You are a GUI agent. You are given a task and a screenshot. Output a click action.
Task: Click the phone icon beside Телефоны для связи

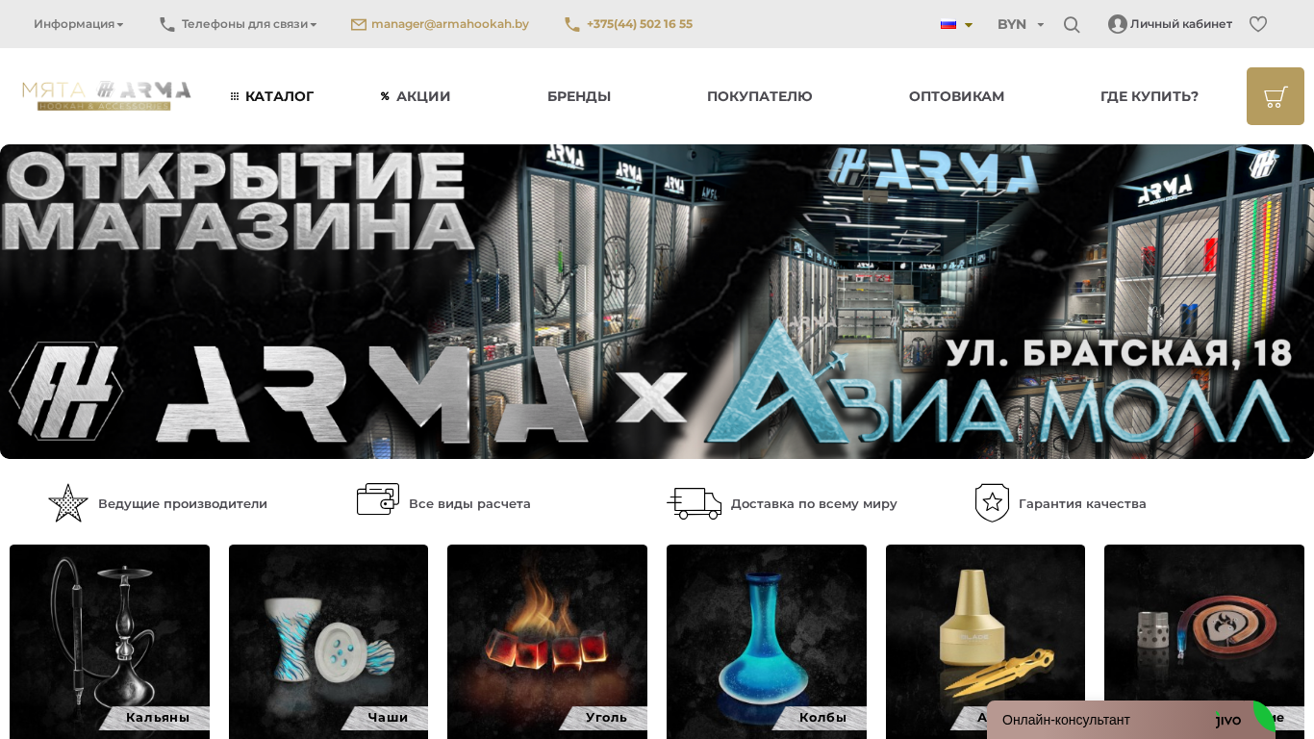click(167, 24)
